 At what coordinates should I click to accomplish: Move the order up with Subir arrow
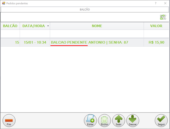pyautogui.click(x=119, y=120)
